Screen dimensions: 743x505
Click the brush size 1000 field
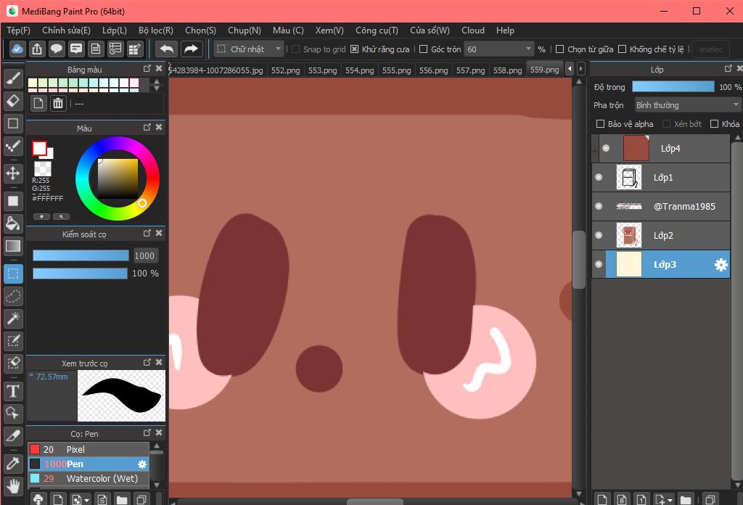coord(144,256)
